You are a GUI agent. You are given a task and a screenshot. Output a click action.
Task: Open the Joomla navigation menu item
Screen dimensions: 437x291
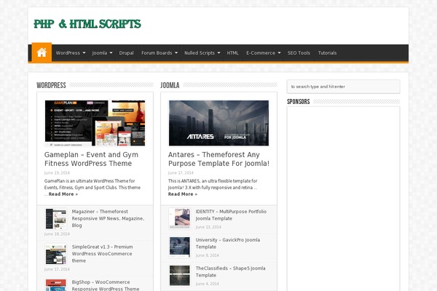(100, 52)
